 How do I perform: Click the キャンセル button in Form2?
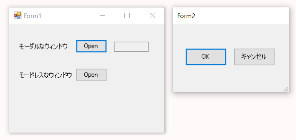[254, 57]
